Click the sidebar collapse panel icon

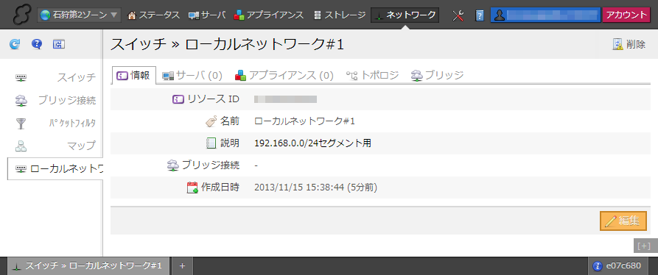59,44
